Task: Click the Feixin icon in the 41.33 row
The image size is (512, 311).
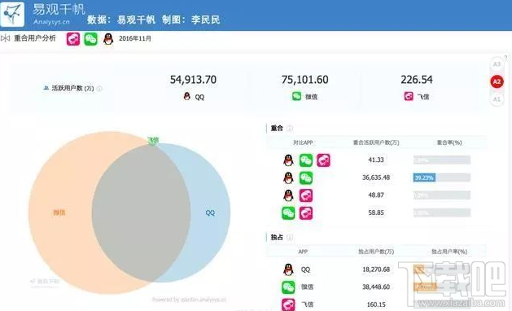Action: coord(323,160)
